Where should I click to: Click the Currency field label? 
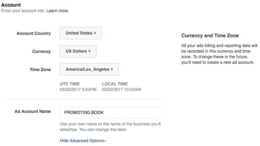(x=41, y=52)
